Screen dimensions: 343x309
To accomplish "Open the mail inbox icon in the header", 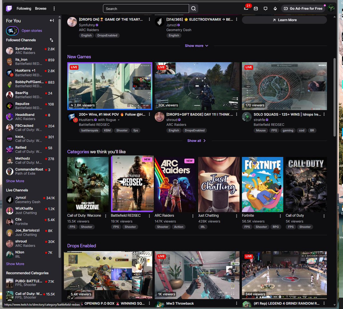I will 256,9.
